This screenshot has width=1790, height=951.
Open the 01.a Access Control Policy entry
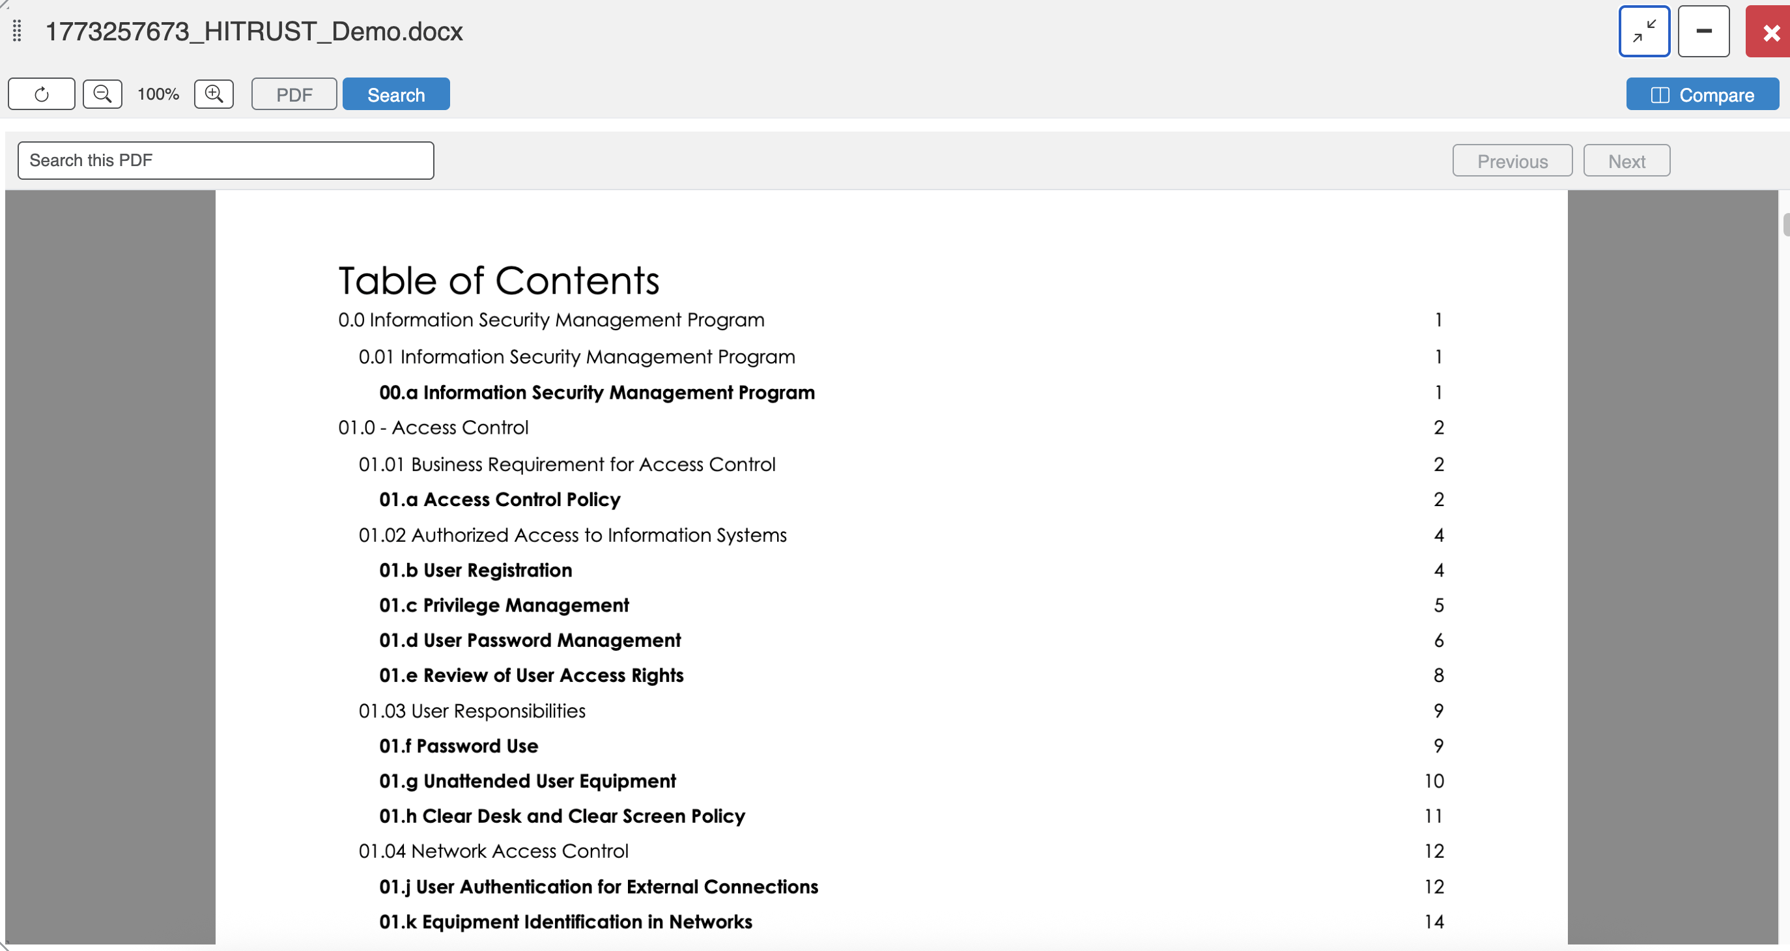point(500,500)
